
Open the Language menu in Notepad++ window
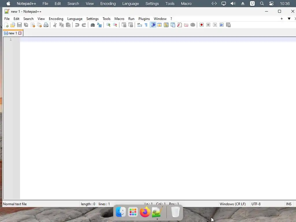[75, 19]
